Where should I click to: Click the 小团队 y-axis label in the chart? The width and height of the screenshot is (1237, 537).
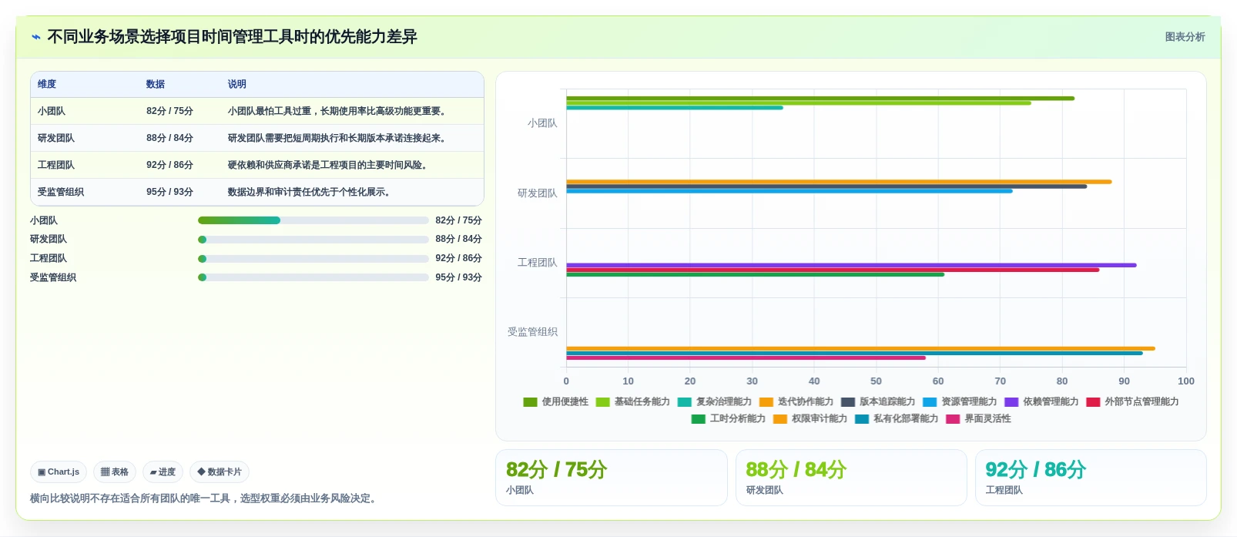coord(542,123)
